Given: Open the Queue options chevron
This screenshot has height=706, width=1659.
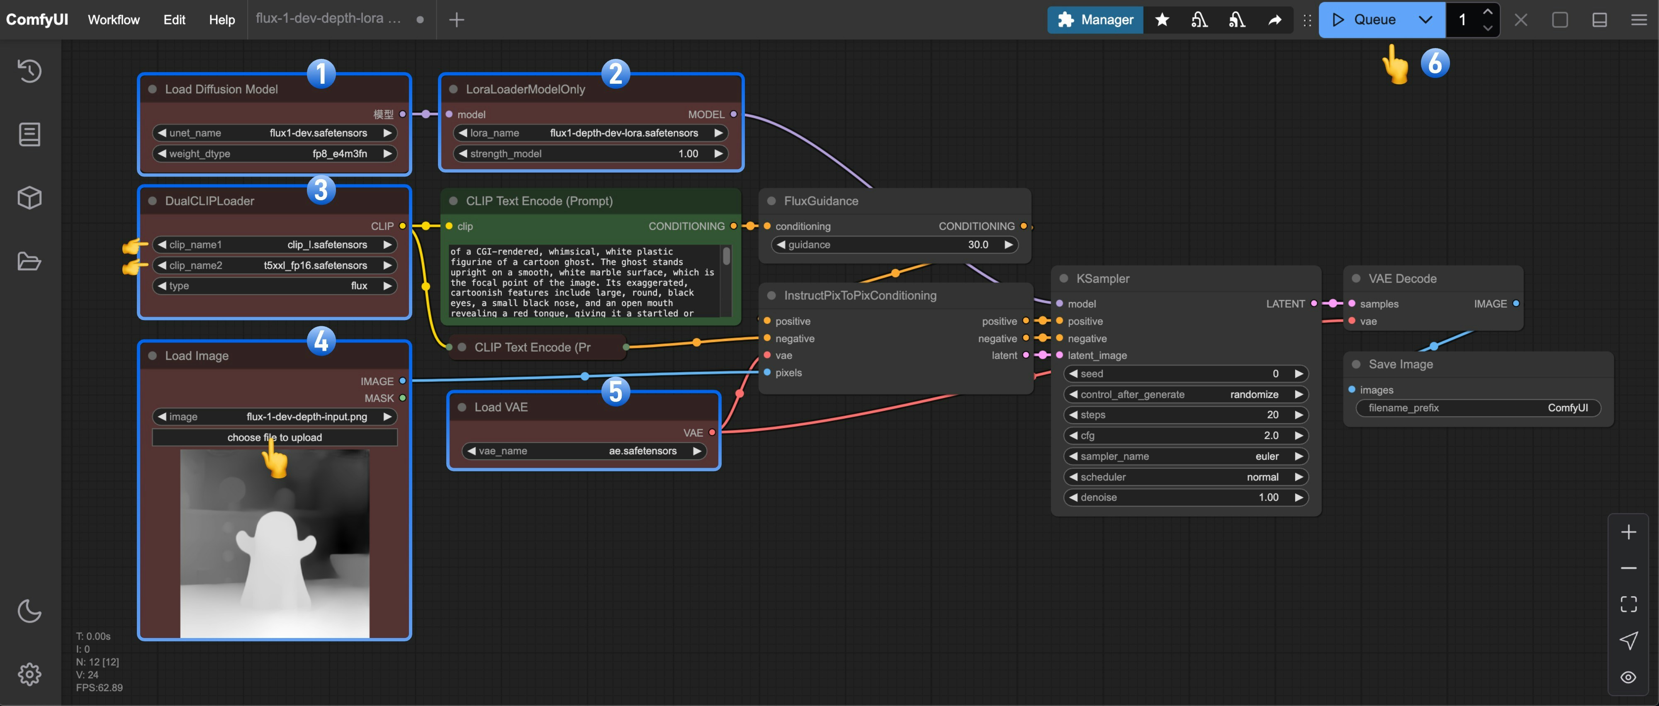Looking at the screenshot, I should (1425, 19).
